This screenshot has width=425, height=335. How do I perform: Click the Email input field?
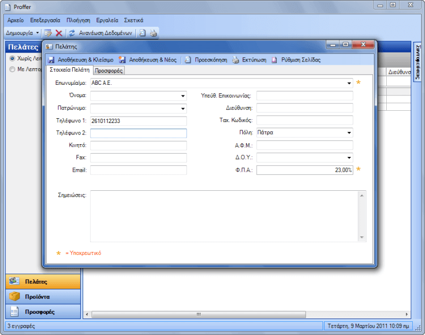139,170
